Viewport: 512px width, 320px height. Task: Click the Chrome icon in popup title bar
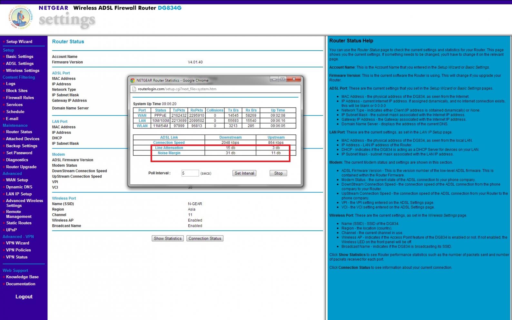[x=133, y=81]
